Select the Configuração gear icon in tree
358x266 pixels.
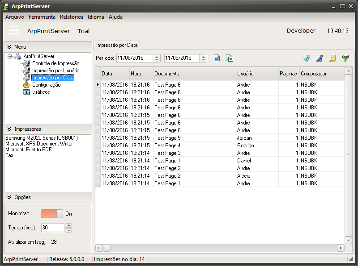coord(26,85)
